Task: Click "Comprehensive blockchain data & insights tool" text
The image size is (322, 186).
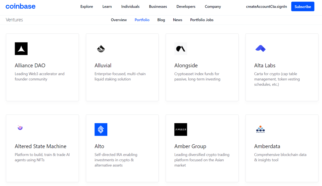Action: [280, 157]
